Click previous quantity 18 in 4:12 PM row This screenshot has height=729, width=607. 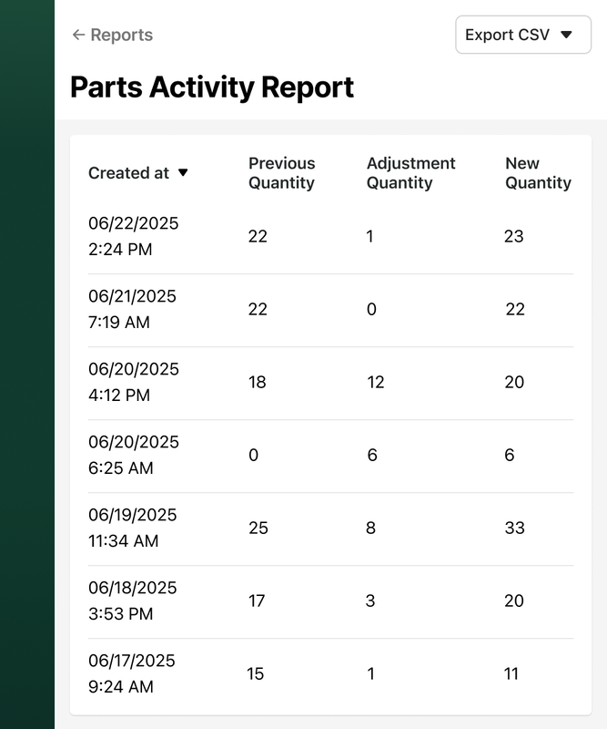[x=258, y=382]
